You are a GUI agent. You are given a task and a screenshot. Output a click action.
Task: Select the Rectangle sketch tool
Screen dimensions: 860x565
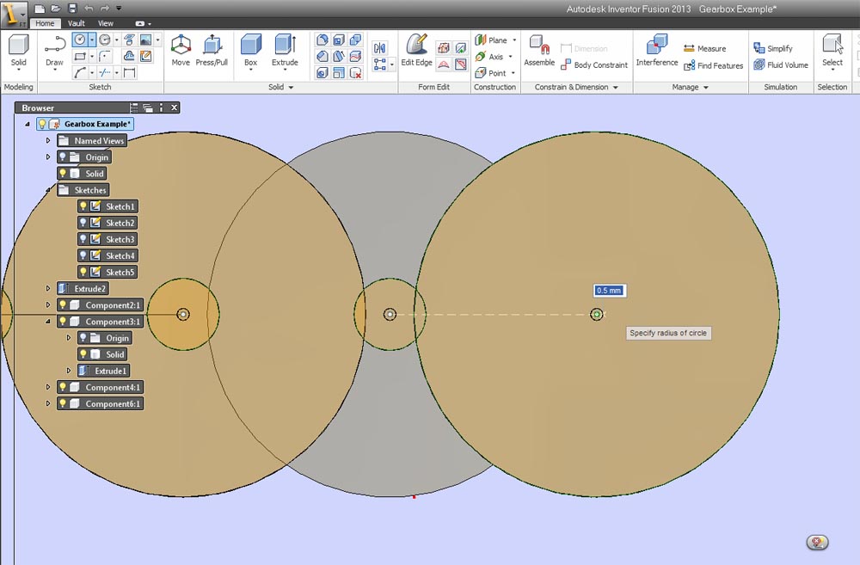click(80, 57)
